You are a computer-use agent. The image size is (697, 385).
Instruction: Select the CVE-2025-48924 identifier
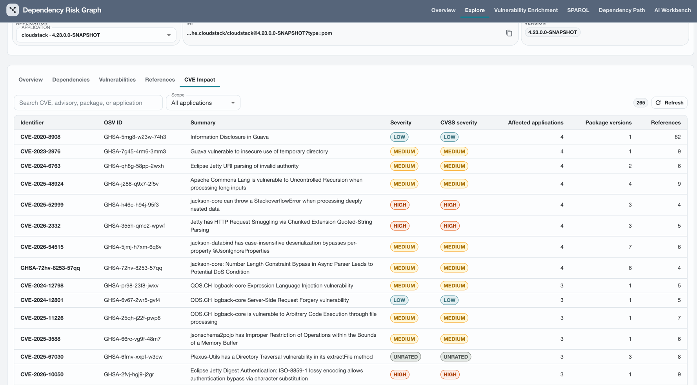click(42, 184)
